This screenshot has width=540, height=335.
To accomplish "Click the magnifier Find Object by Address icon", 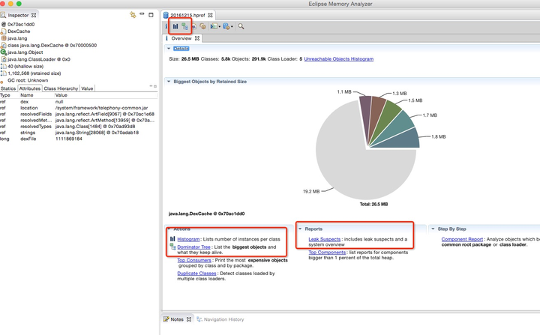I will point(241,26).
